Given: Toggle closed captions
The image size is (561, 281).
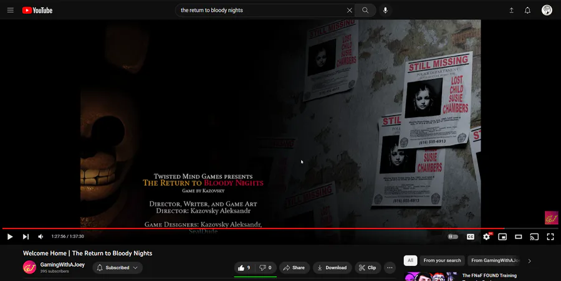Looking at the screenshot, I should tap(471, 237).
